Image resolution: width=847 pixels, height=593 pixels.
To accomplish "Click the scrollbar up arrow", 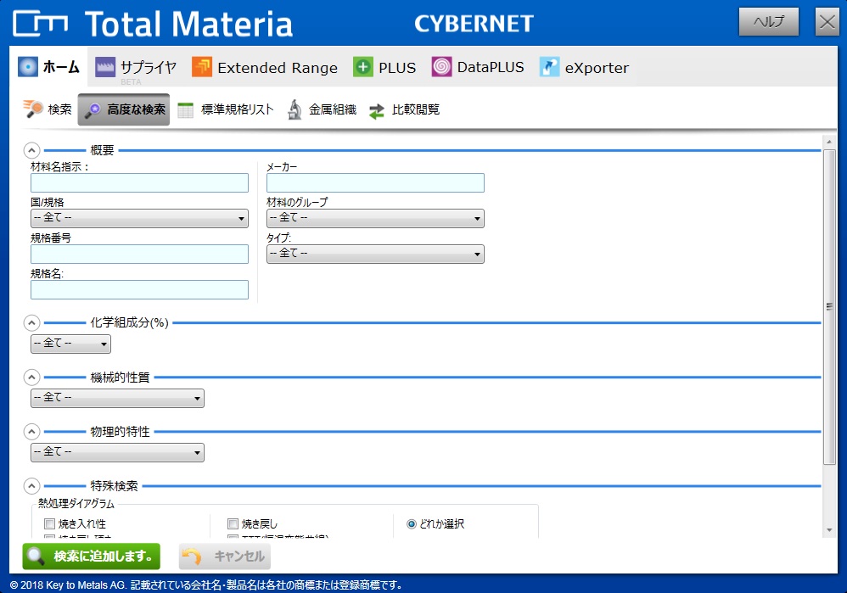I will (x=829, y=142).
